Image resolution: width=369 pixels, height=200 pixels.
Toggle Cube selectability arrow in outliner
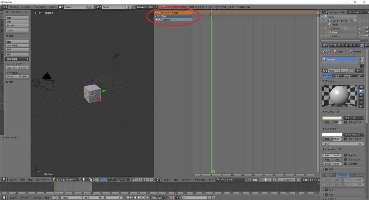point(363,32)
